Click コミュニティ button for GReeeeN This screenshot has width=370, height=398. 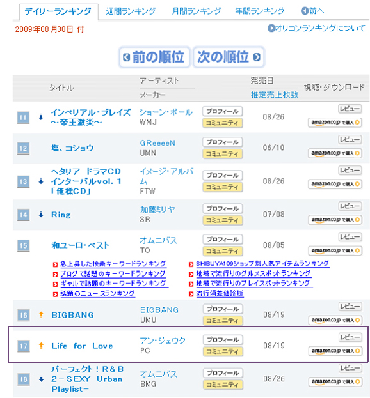tap(223, 154)
